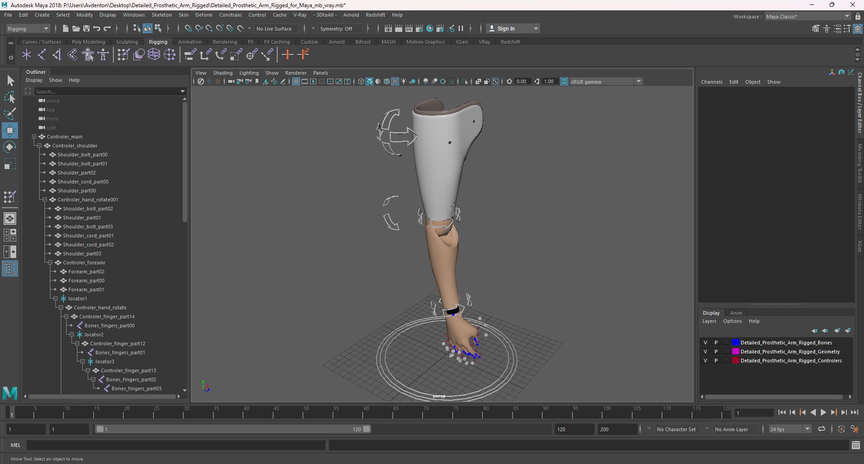Image resolution: width=864 pixels, height=464 pixels.
Task: Open the Deform menu
Action: point(203,15)
